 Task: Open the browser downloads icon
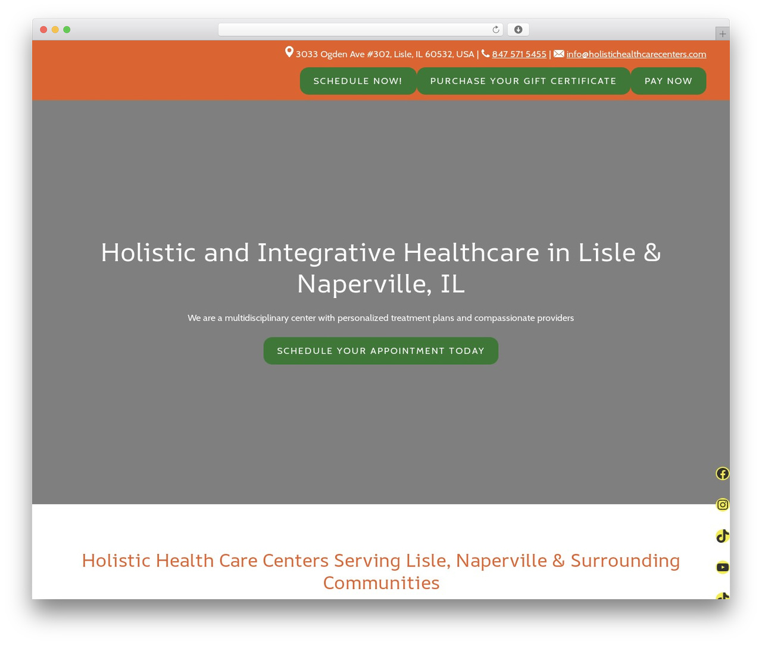[518, 30]
